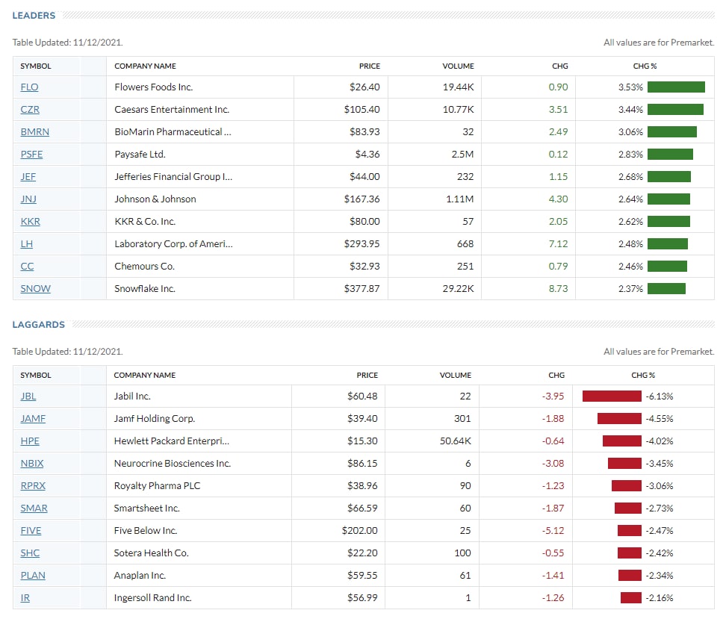
Task: Open the SMAR ticker symbol link
Action: coord(34,508)
